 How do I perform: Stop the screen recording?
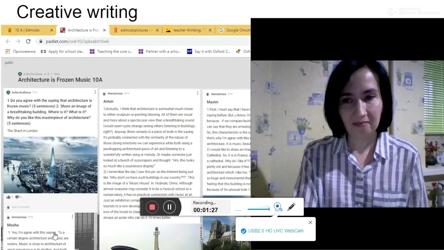point(152,207)
